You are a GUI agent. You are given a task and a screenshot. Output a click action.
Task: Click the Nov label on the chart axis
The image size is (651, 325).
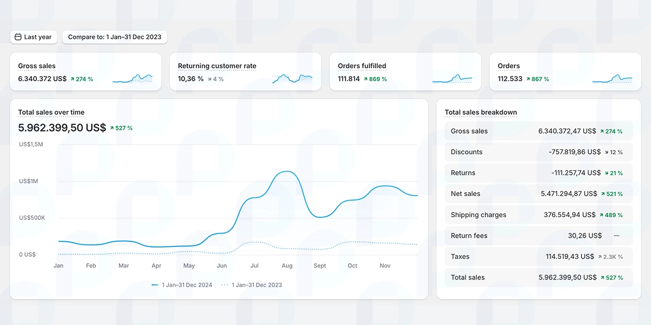[x=385, y=266]
